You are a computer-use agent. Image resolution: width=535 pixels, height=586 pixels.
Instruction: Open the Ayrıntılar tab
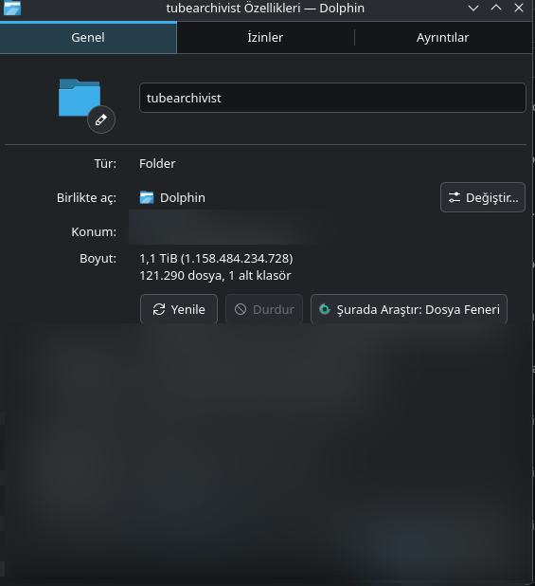pos(443,37)
